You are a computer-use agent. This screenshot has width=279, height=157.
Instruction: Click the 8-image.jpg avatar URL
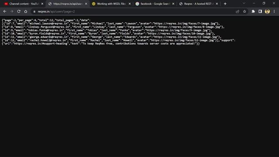190,27
